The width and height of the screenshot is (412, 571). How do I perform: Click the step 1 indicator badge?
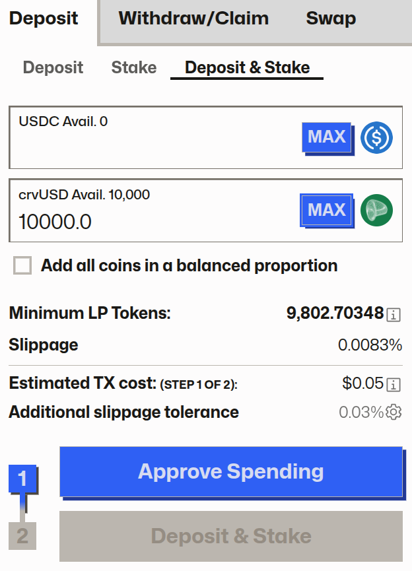point(22,479)
